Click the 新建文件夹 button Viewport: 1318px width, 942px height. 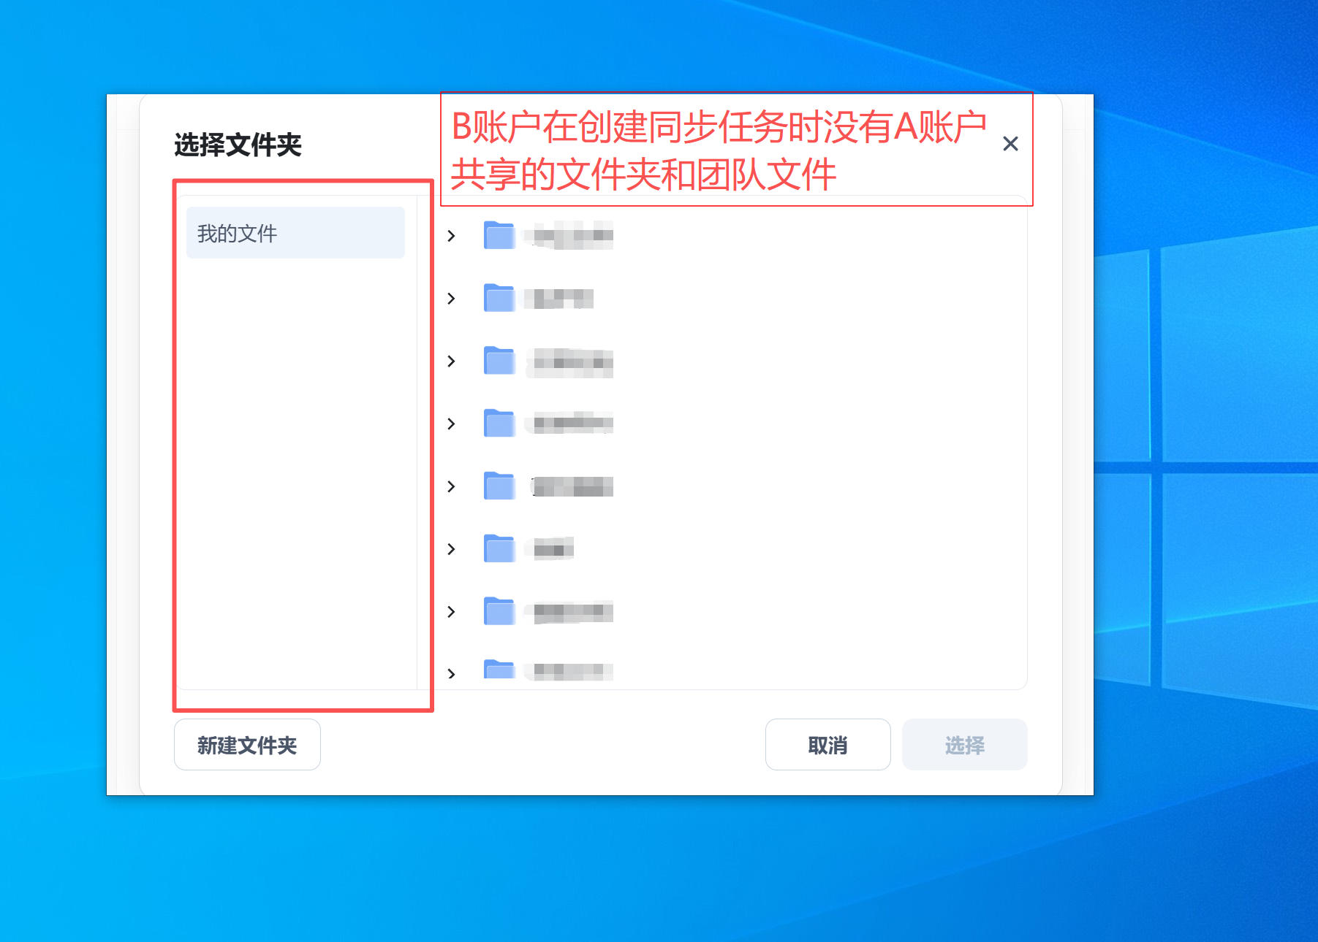pos(246,744)
